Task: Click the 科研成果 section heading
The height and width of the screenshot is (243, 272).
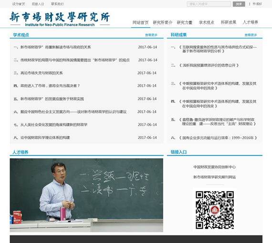Action: (178, 35)
